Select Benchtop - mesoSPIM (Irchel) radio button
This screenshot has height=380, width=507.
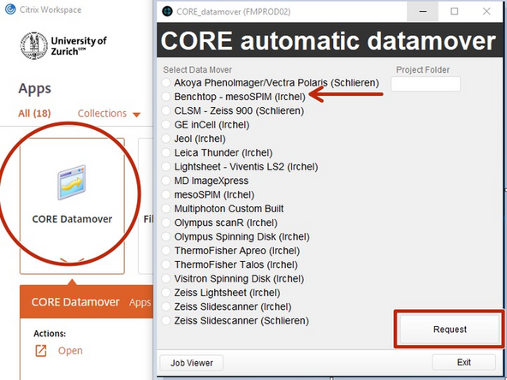point(166,97)
